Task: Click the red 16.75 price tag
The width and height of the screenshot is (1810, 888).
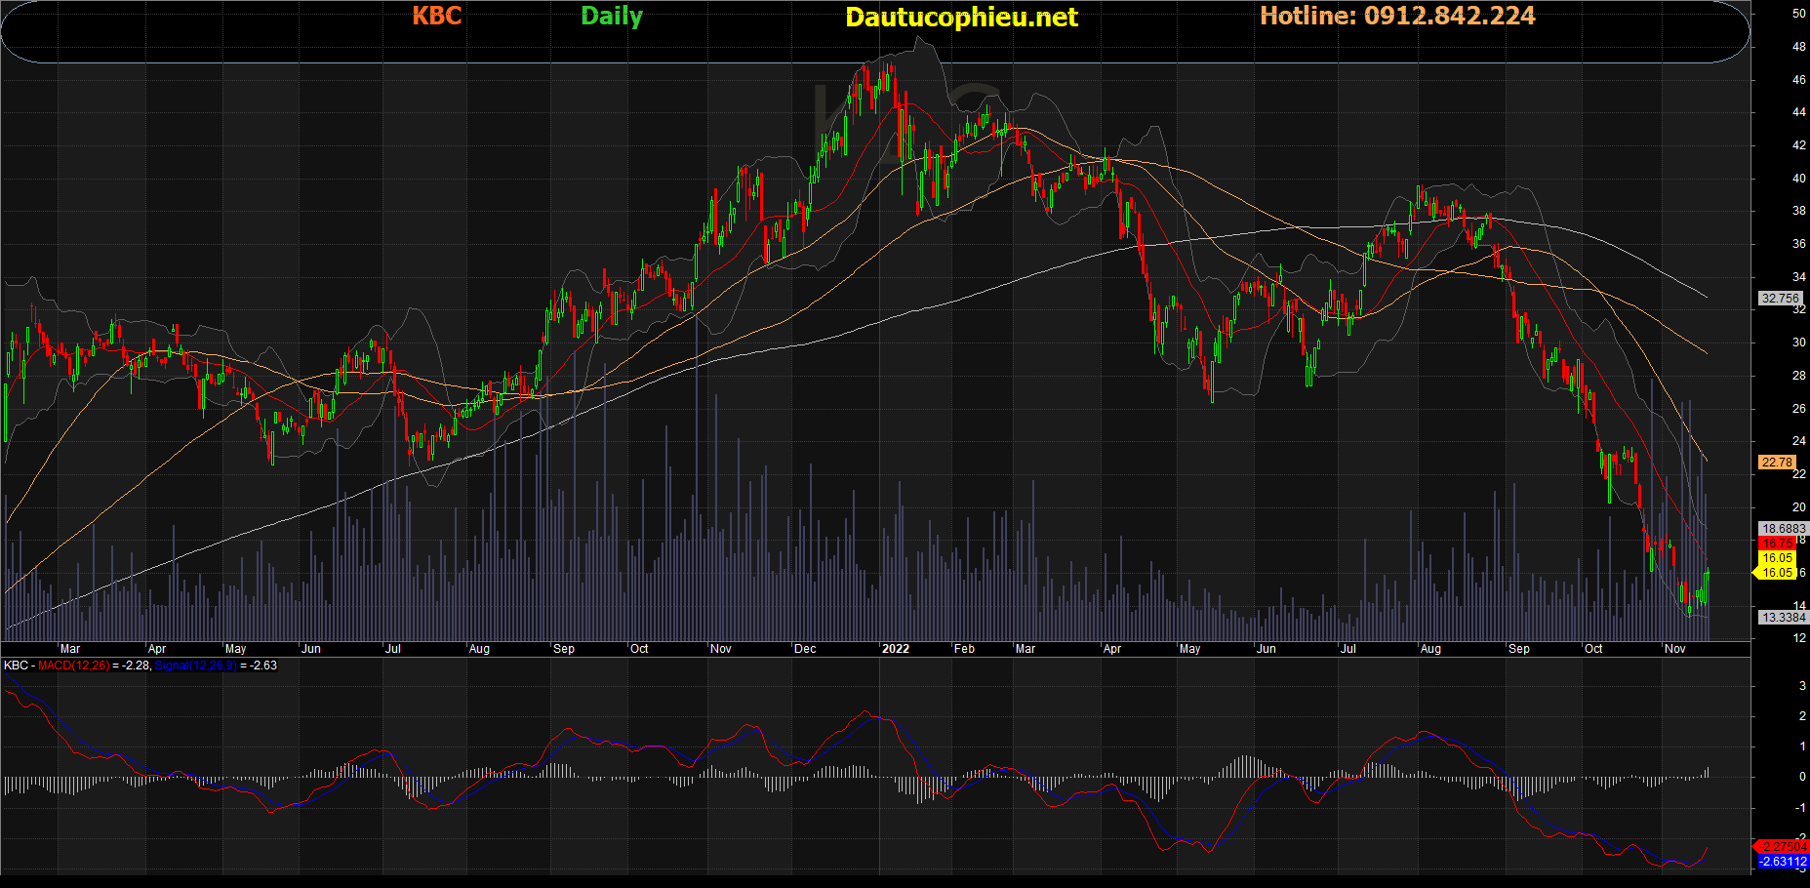Action: (1777, 544)
